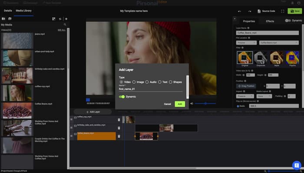Click Couple Drinks Hot Coffee video name
Screen dimensions: 304x173
[x=50, y=140]
